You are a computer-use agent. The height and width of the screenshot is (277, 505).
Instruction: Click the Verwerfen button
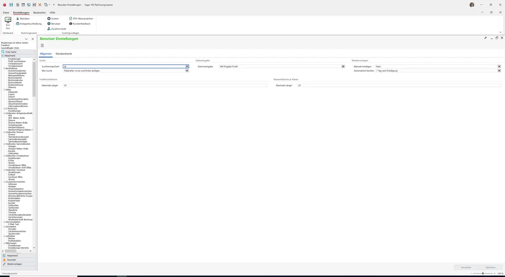(x=466, y=267)
